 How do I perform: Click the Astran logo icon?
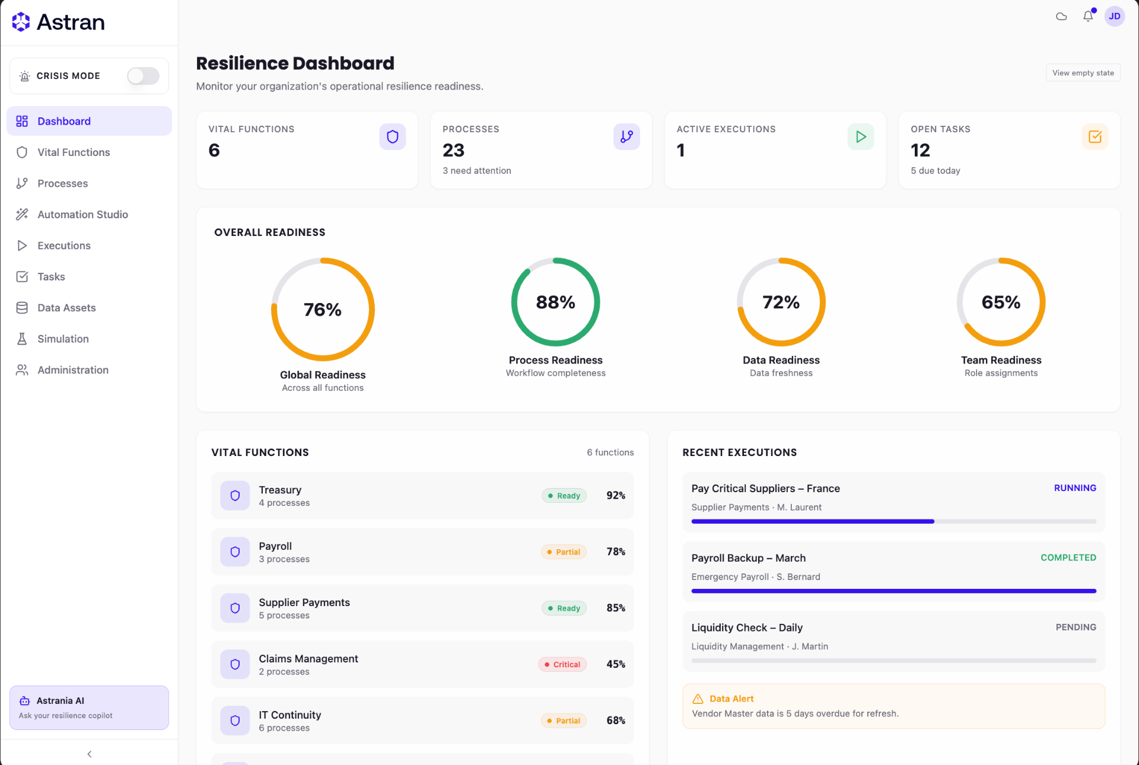coord(21,22)
